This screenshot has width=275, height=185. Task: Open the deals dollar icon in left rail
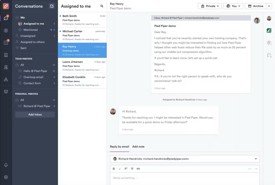6,31
